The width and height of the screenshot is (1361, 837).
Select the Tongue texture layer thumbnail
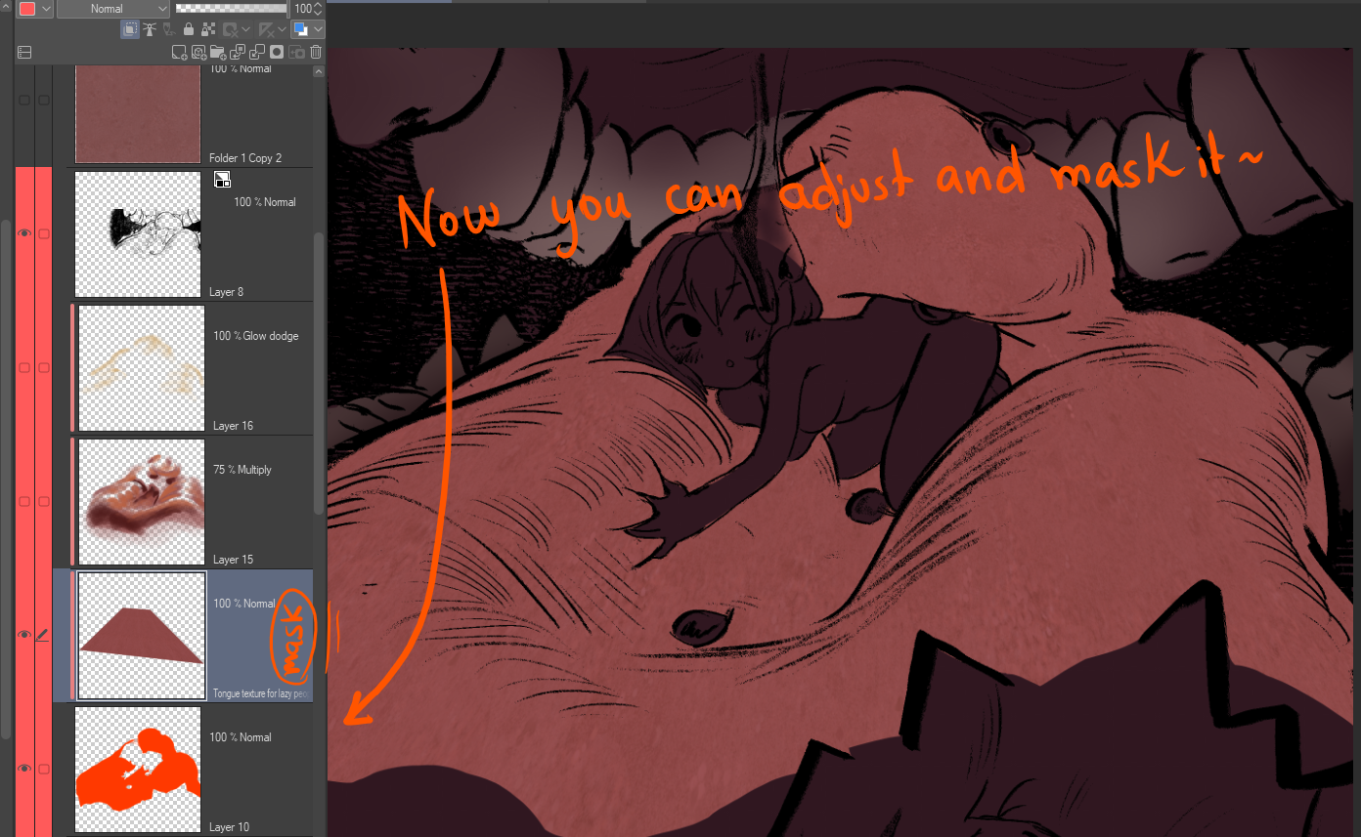coord(142,636)
